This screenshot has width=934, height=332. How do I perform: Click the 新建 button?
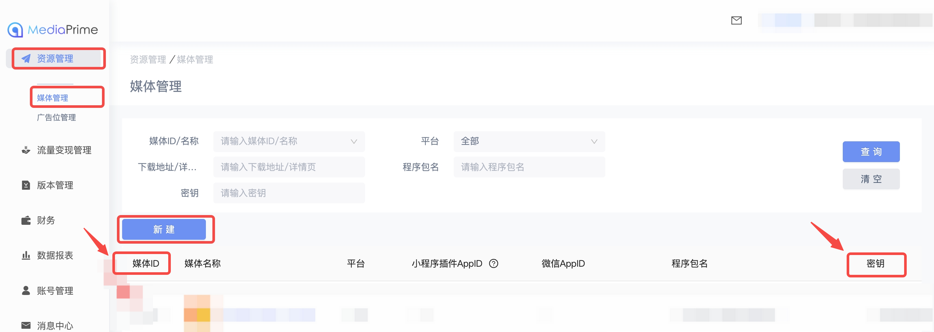164,229
